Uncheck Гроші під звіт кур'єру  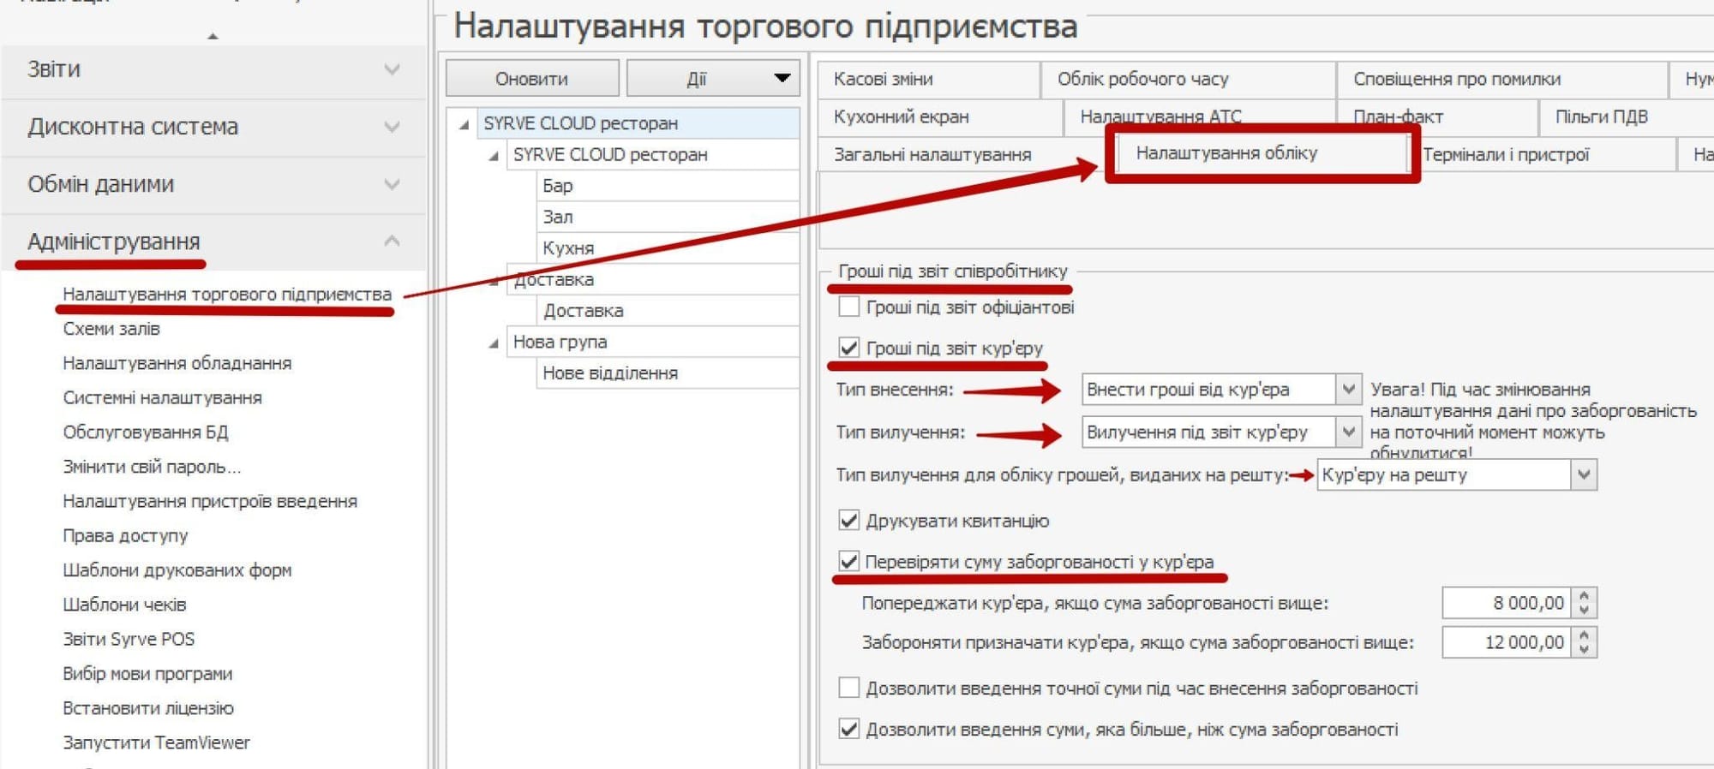click(x=849, y=348)
